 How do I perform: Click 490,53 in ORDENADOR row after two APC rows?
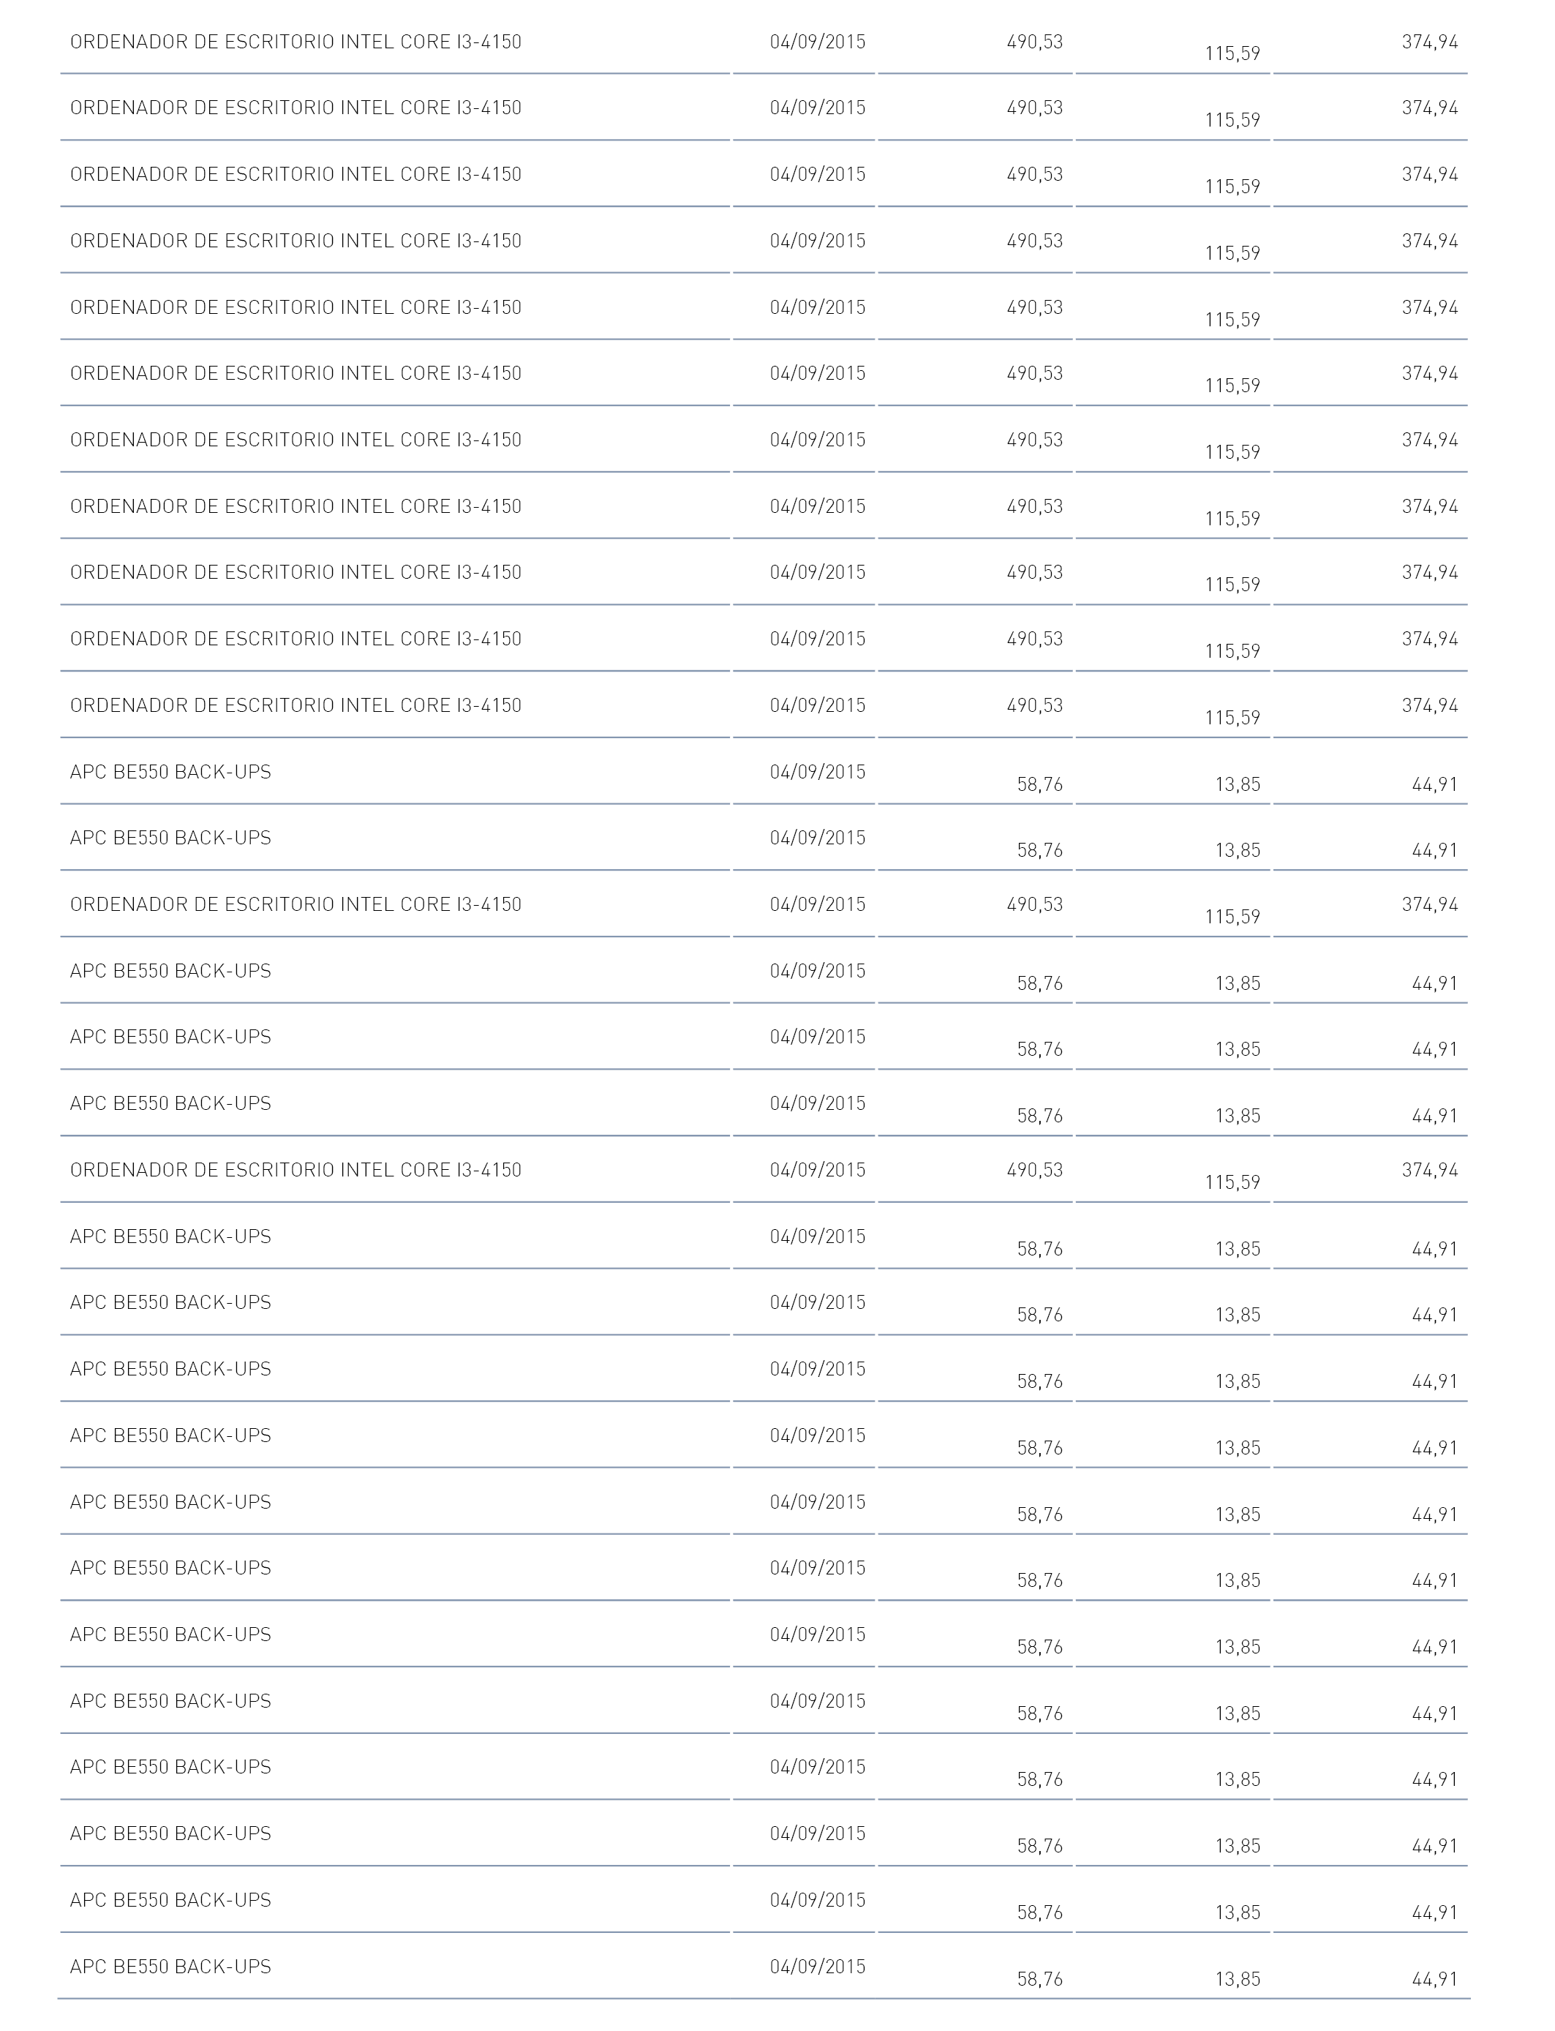tap(1035, 904)
